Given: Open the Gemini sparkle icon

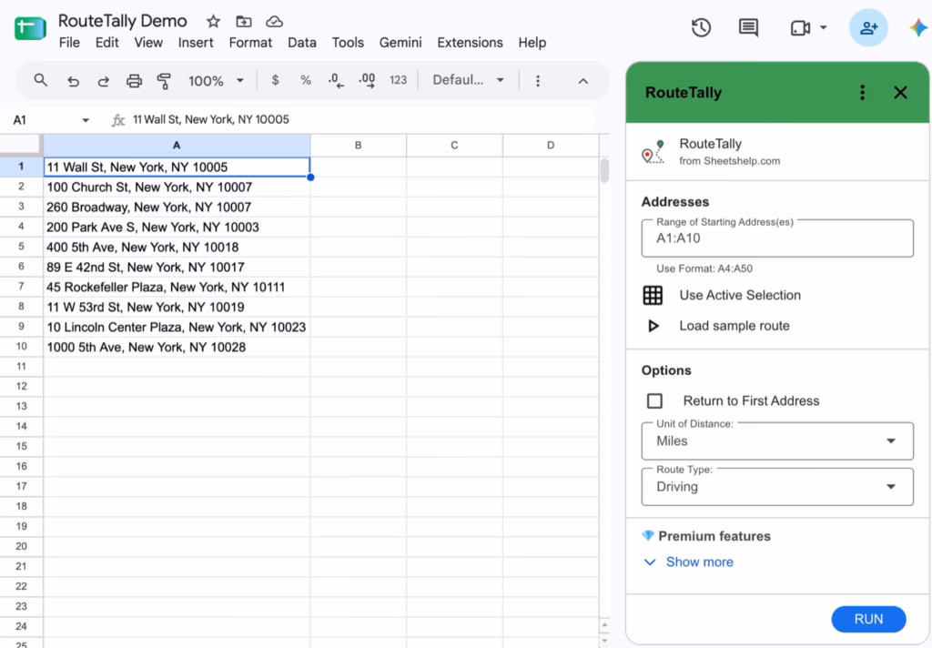Looking at the screenshot, I should (919, 27).
